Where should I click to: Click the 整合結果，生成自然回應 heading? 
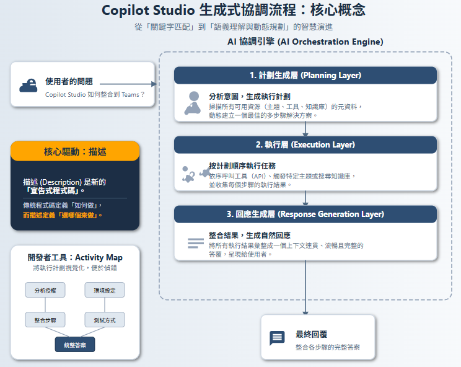(250, 235)
